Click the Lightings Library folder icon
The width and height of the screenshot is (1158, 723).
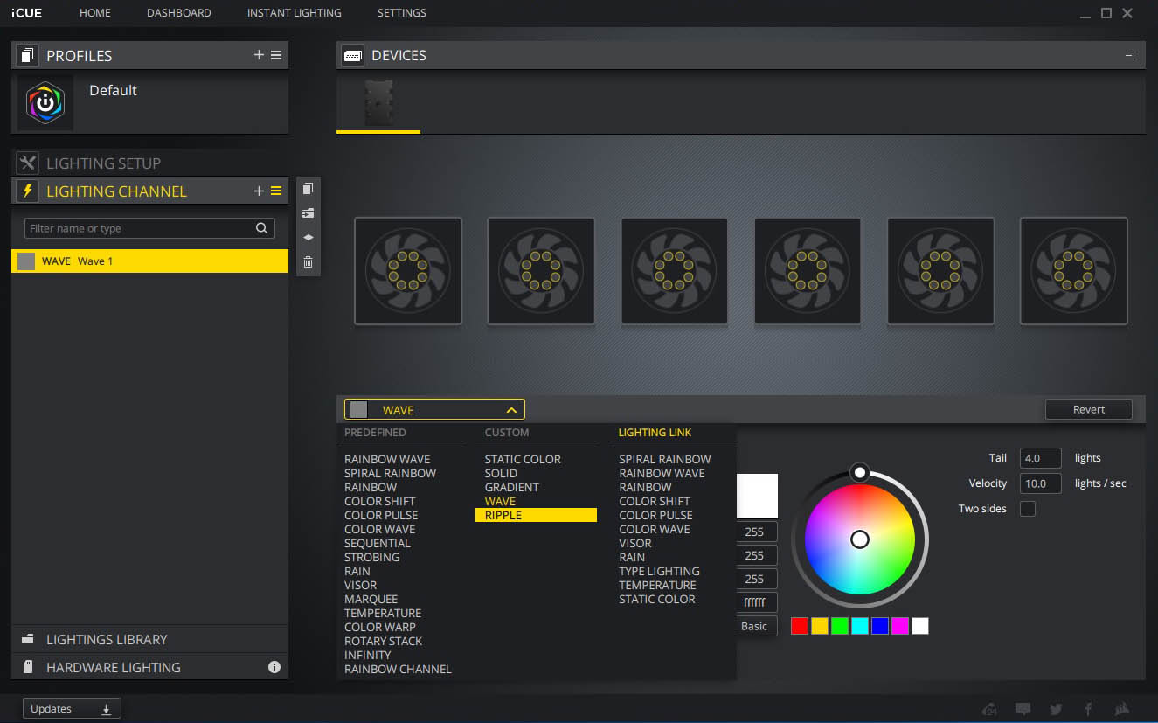pos(27,639)
